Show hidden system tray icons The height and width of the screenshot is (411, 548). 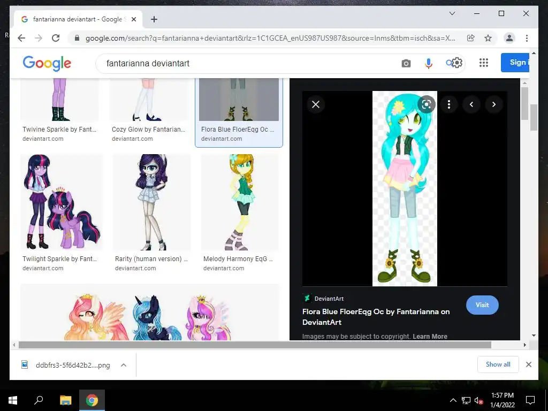[x=453, y=400]
